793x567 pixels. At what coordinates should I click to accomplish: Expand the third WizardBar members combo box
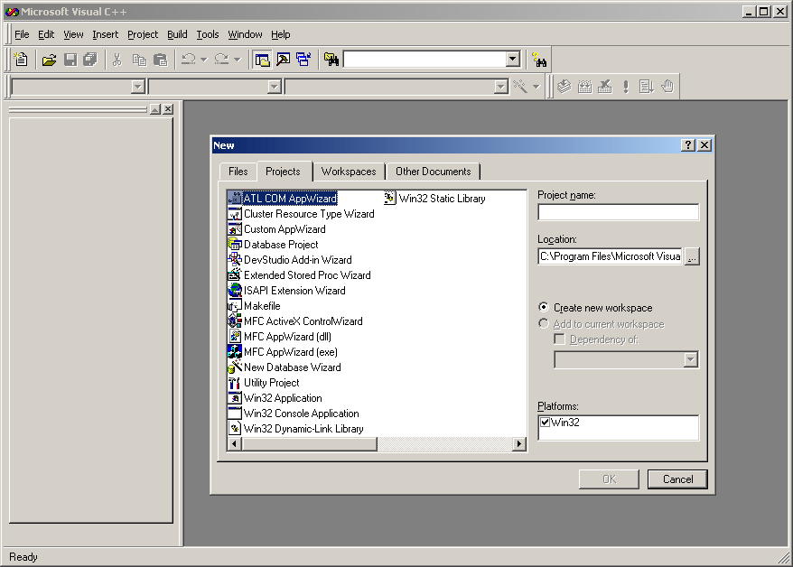(x=500, y=87)
